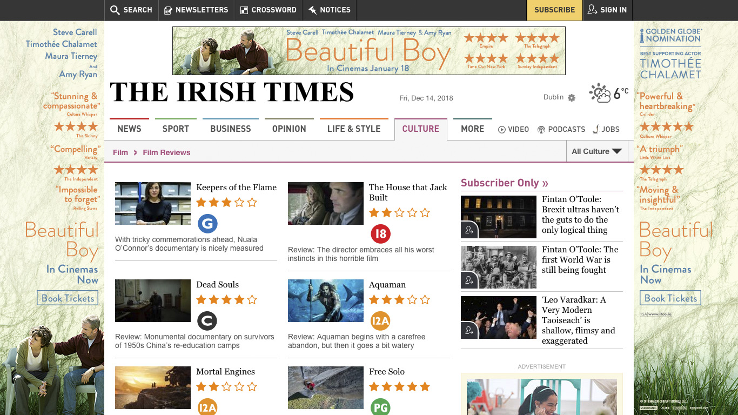Open the Opinion section tab
Image resolution: width=738 pixels, height=415 pixels.
[289, 129]
